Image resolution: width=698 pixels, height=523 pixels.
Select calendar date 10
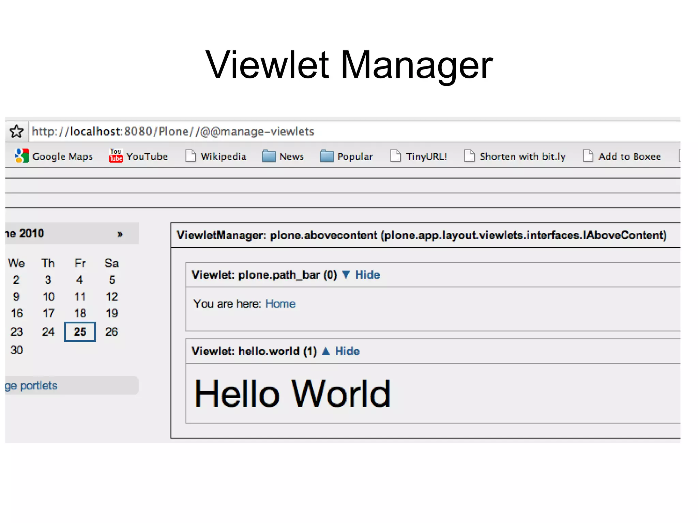[48, 296]
